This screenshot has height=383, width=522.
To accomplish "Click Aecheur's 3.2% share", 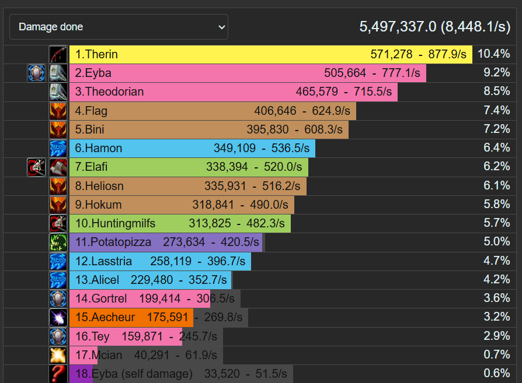I will click(x=497, y=317).
